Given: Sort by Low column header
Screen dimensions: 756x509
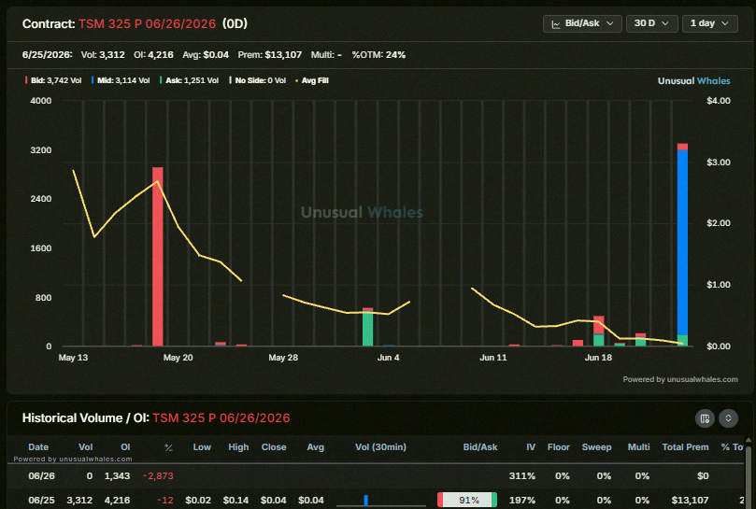Looking at the screenshot, I should pos(202,447).
